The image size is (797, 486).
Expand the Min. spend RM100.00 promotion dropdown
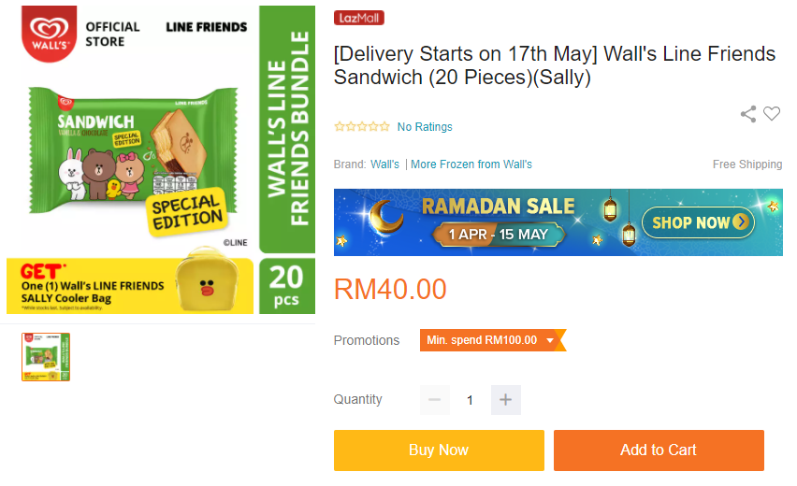[550, 340]
